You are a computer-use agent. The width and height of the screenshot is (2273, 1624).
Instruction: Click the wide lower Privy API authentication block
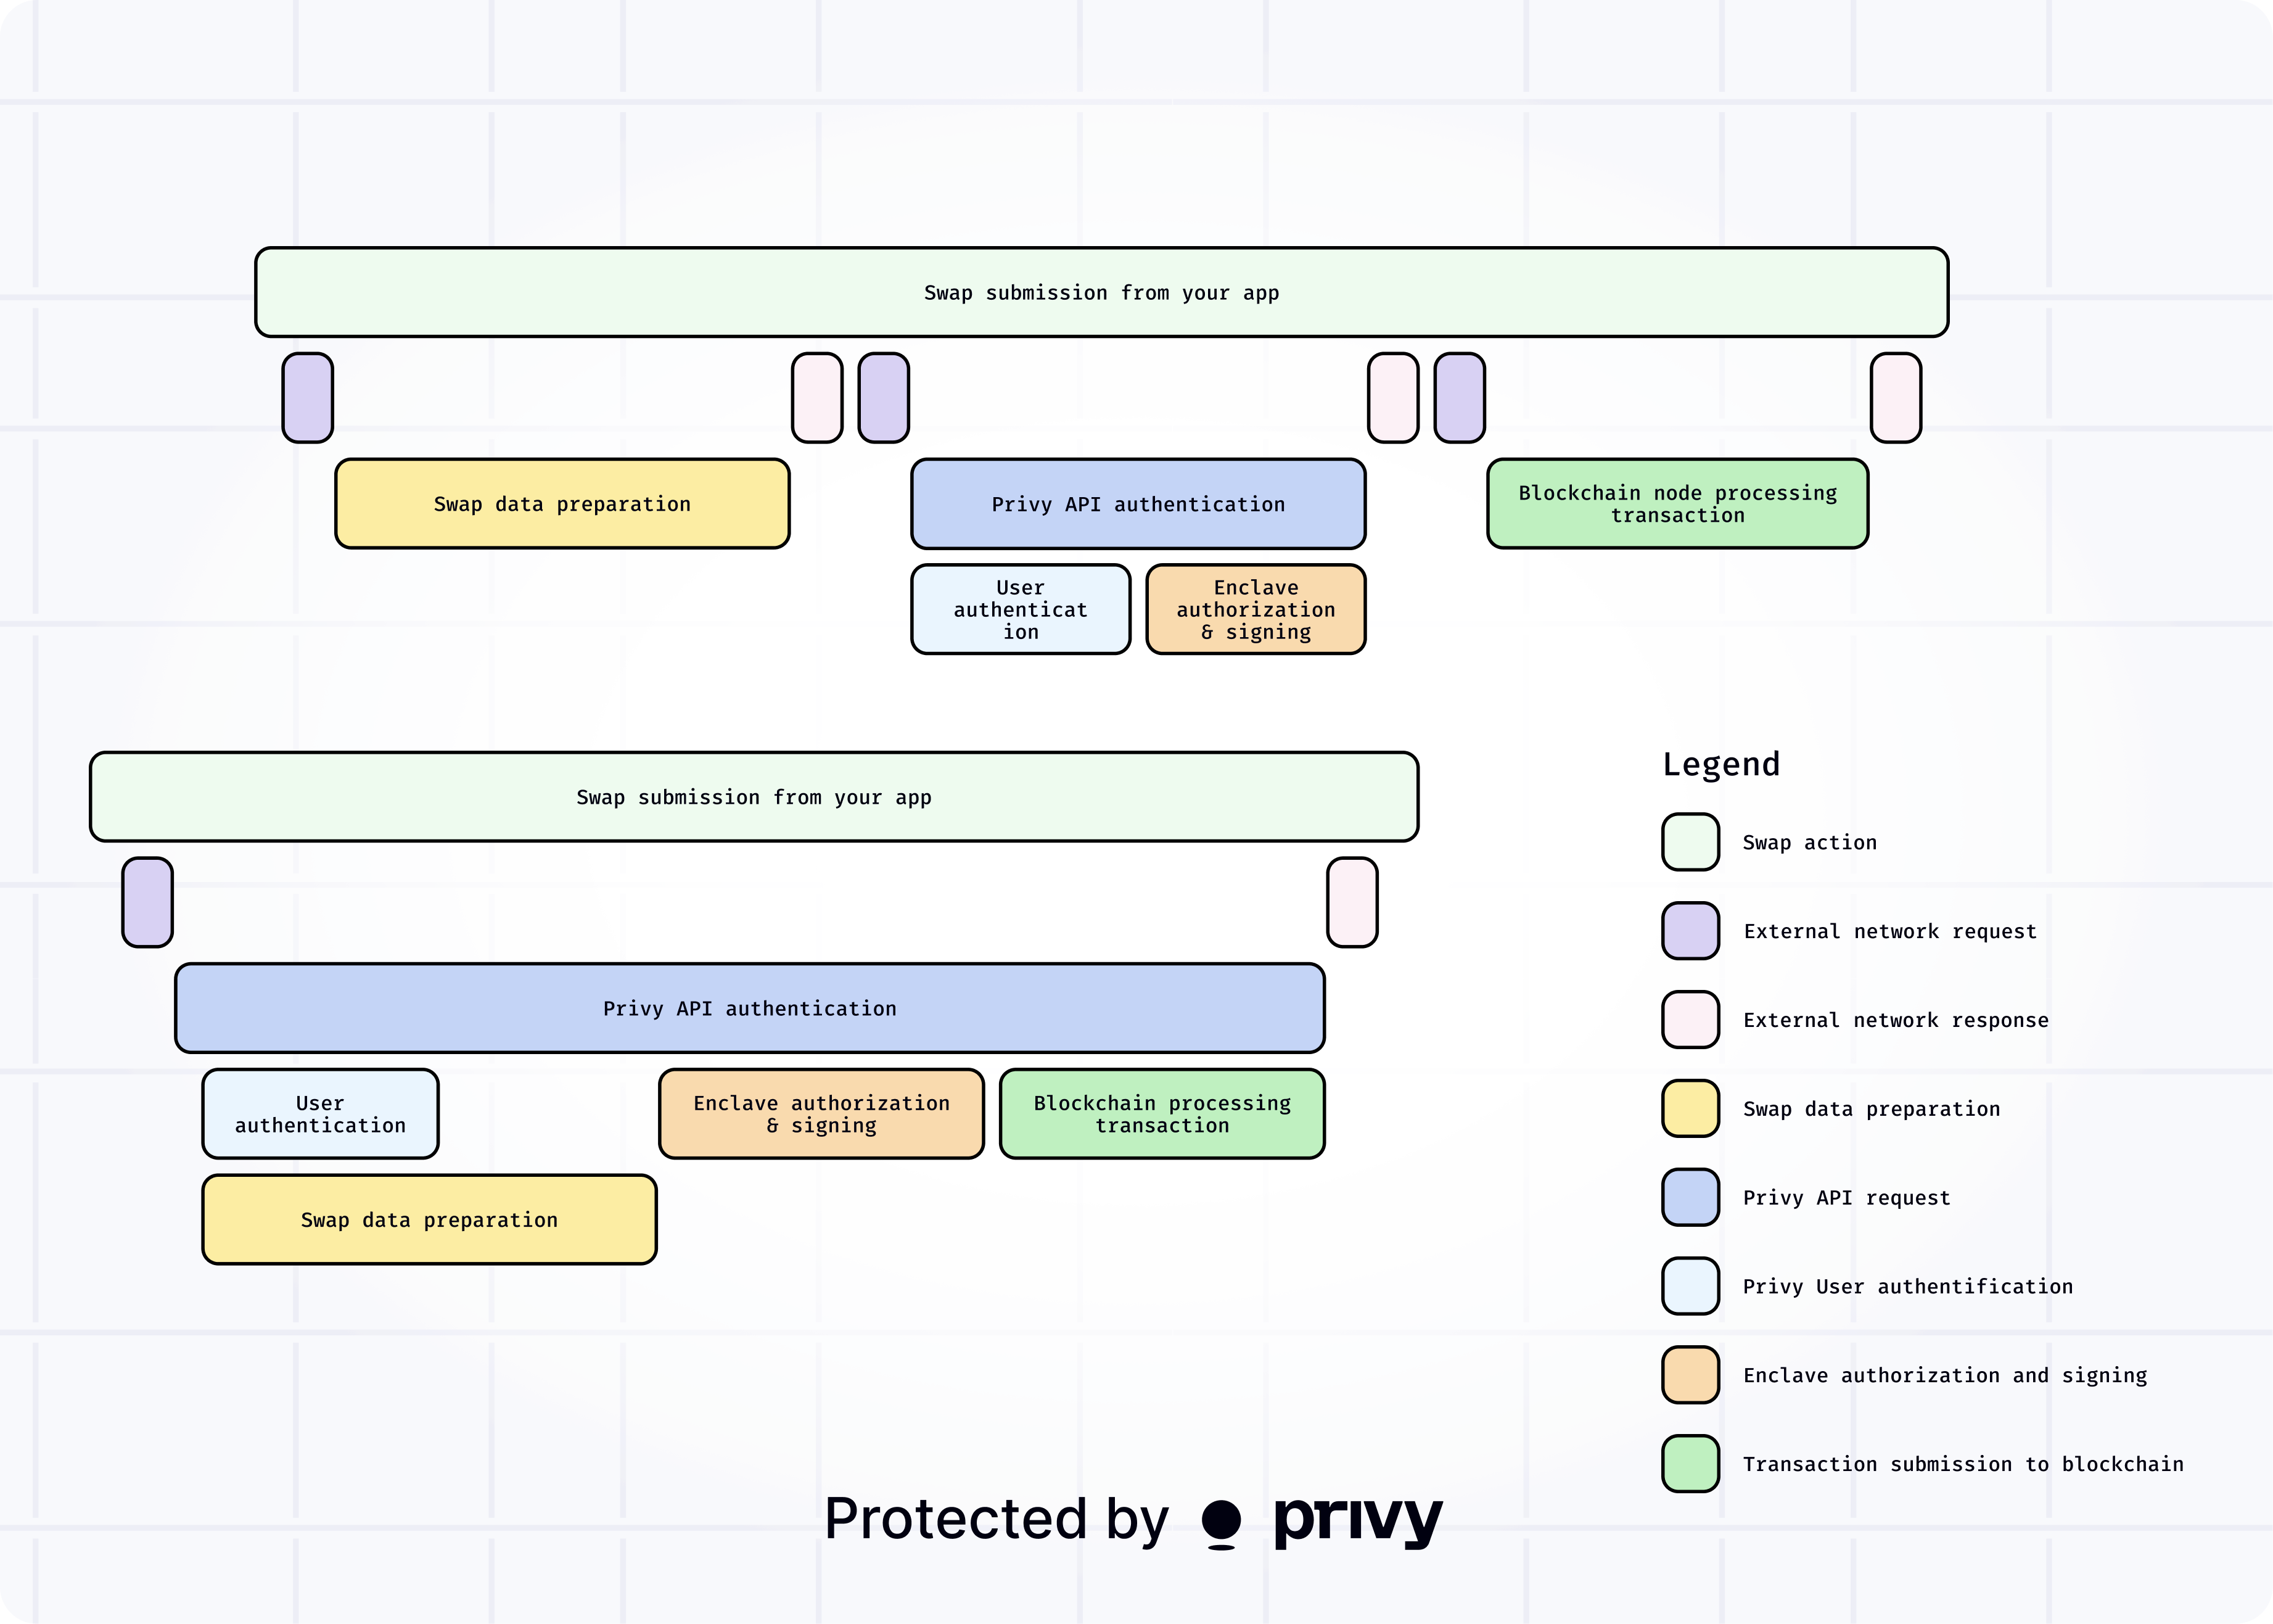tap(750, 1008)
